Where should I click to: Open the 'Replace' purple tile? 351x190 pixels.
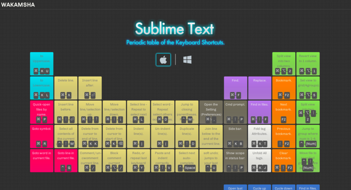pos(260,88)
